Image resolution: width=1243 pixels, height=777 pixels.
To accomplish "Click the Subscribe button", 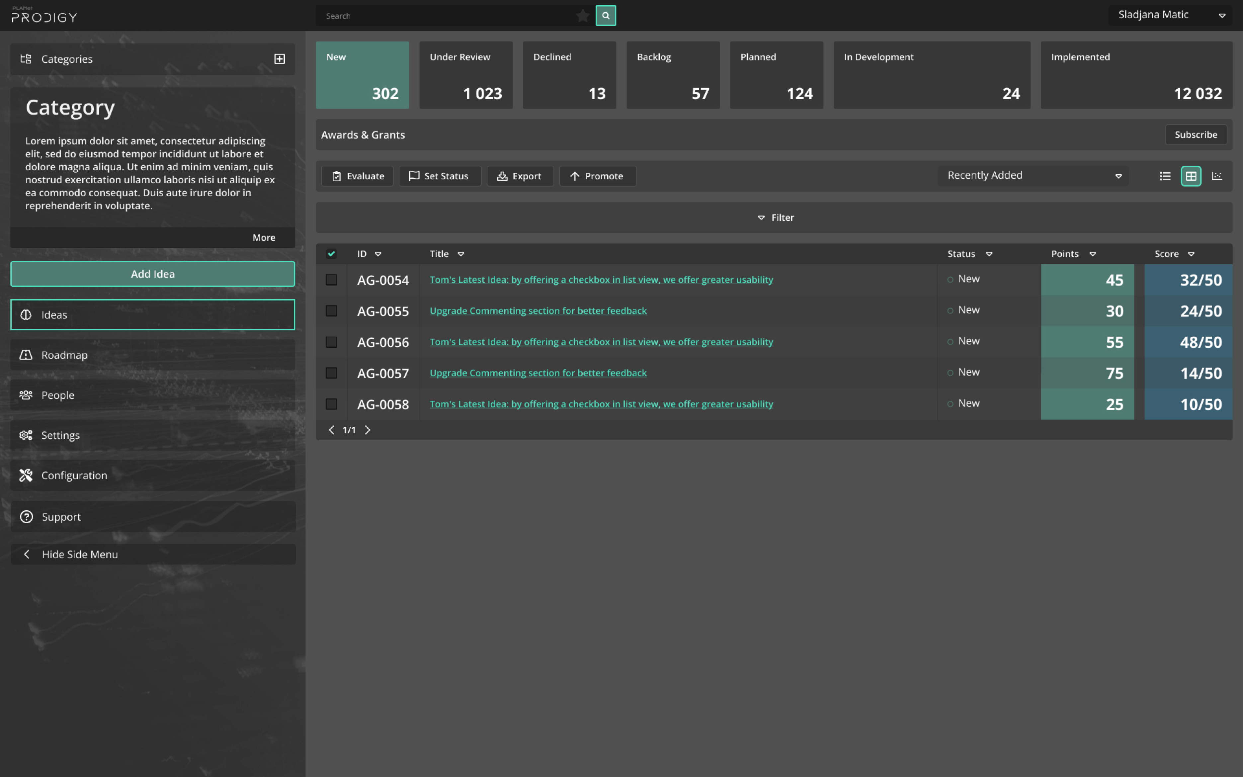I will click(x=1196, y=134).
